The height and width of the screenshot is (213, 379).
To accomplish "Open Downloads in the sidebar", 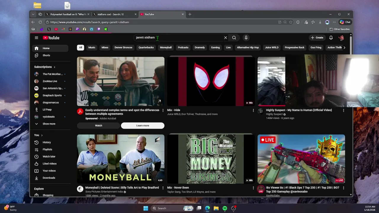I will [50, 178].
